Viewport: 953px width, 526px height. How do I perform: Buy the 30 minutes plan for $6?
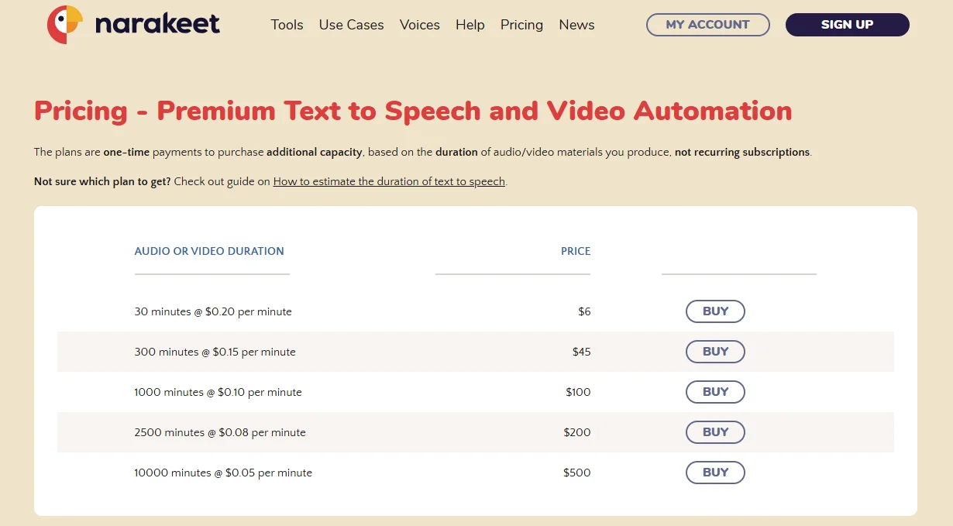(714, 311)
